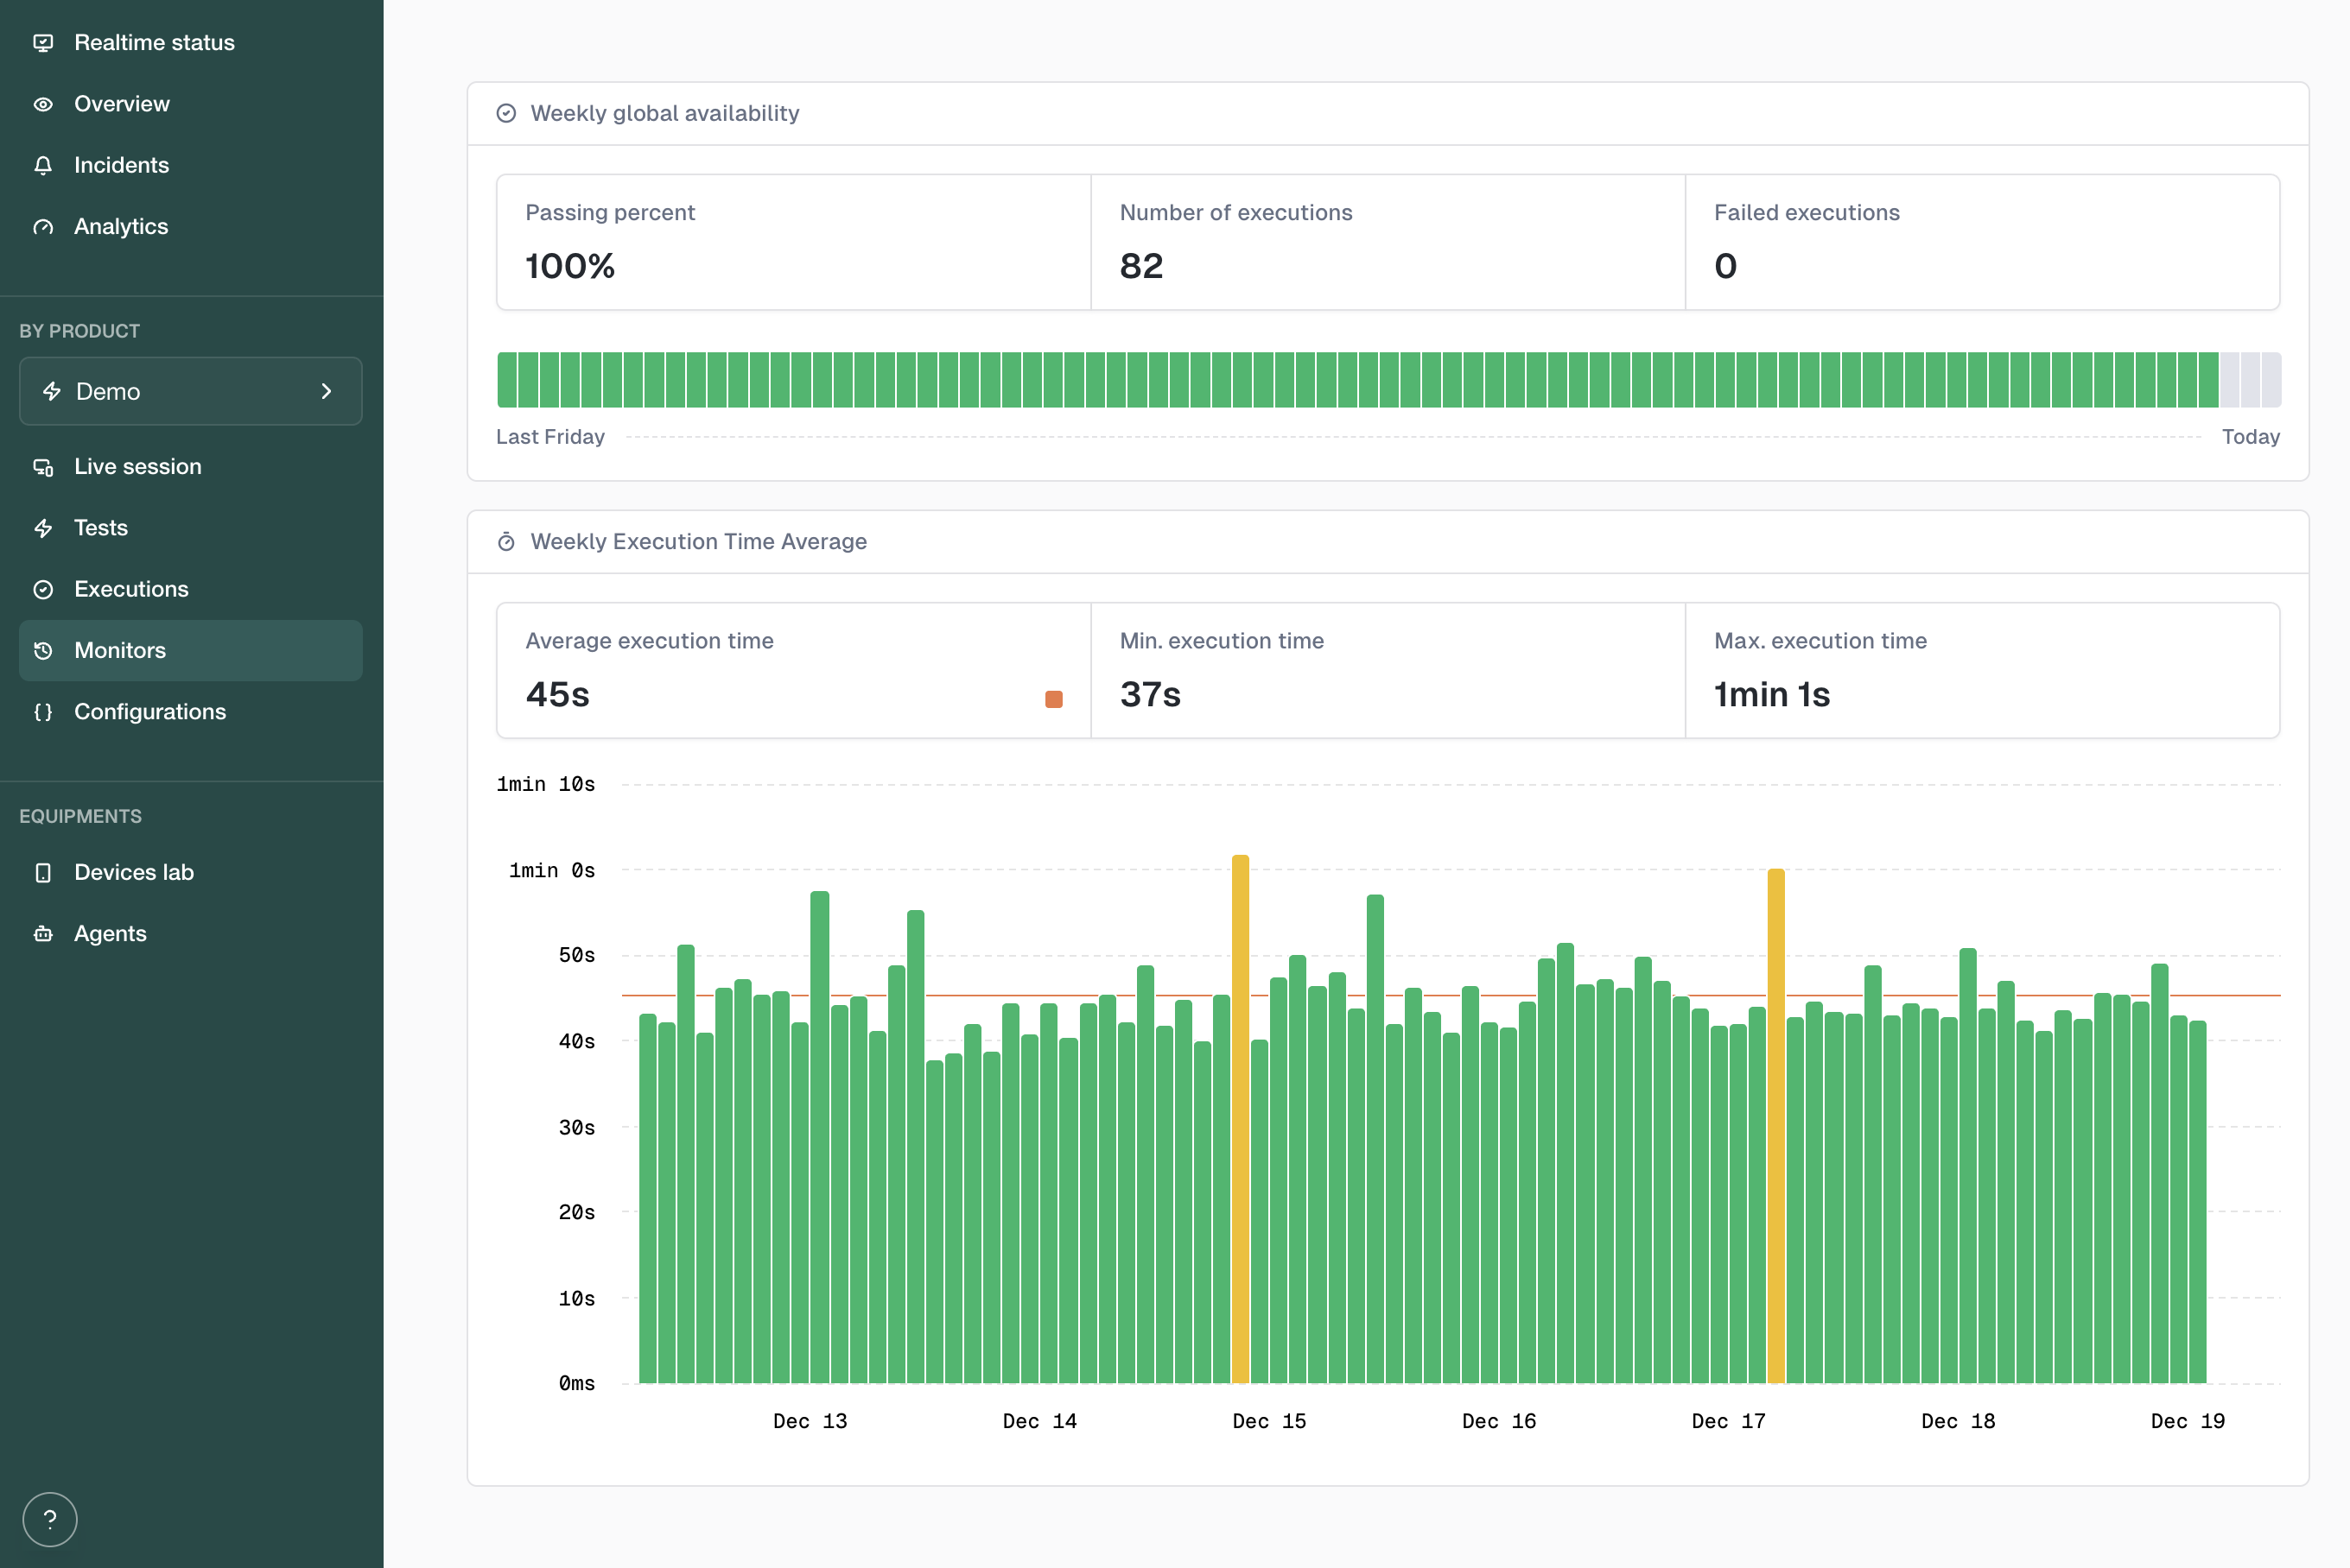Click the Configurations curly braces icon

[43, 712]
